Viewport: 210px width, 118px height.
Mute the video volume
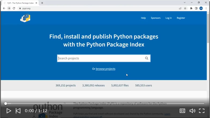(192, 111)
